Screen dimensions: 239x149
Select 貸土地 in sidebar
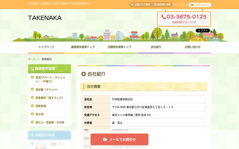pyautogui.click(x=39, y=114)
